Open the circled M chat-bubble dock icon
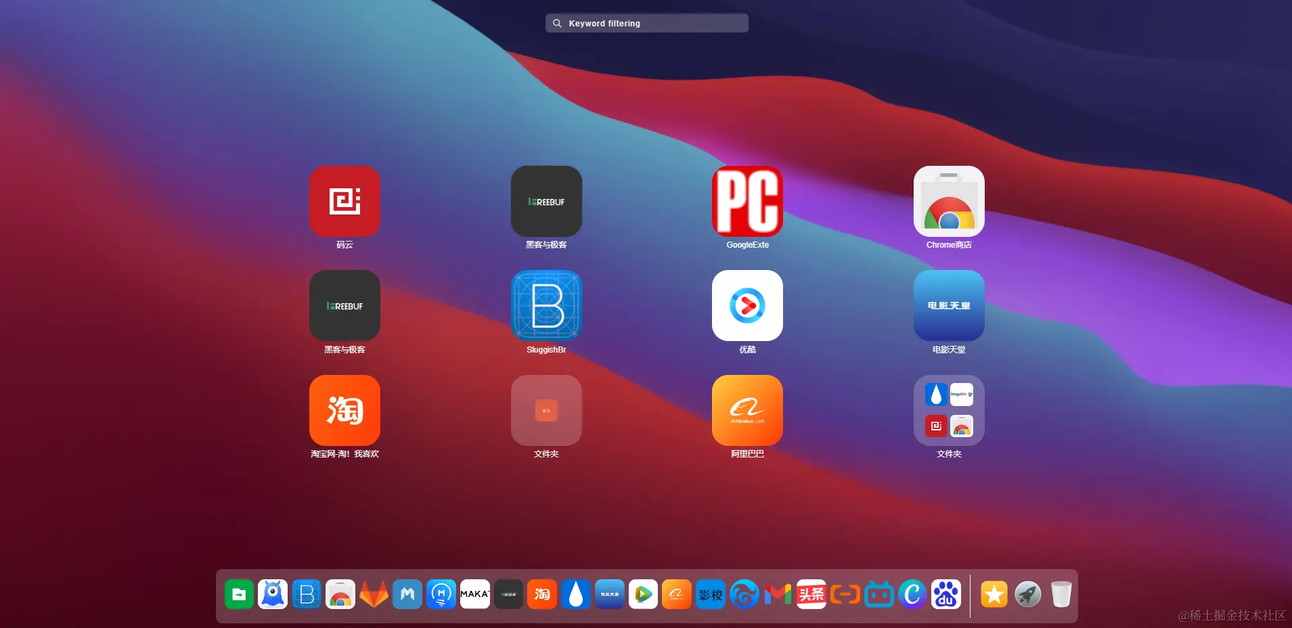 click(x=441, y=594)
